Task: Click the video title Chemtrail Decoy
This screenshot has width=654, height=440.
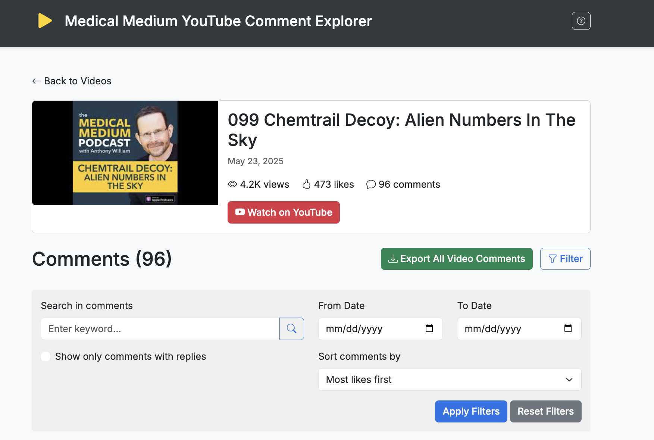Action: click(x=401, y=130)
